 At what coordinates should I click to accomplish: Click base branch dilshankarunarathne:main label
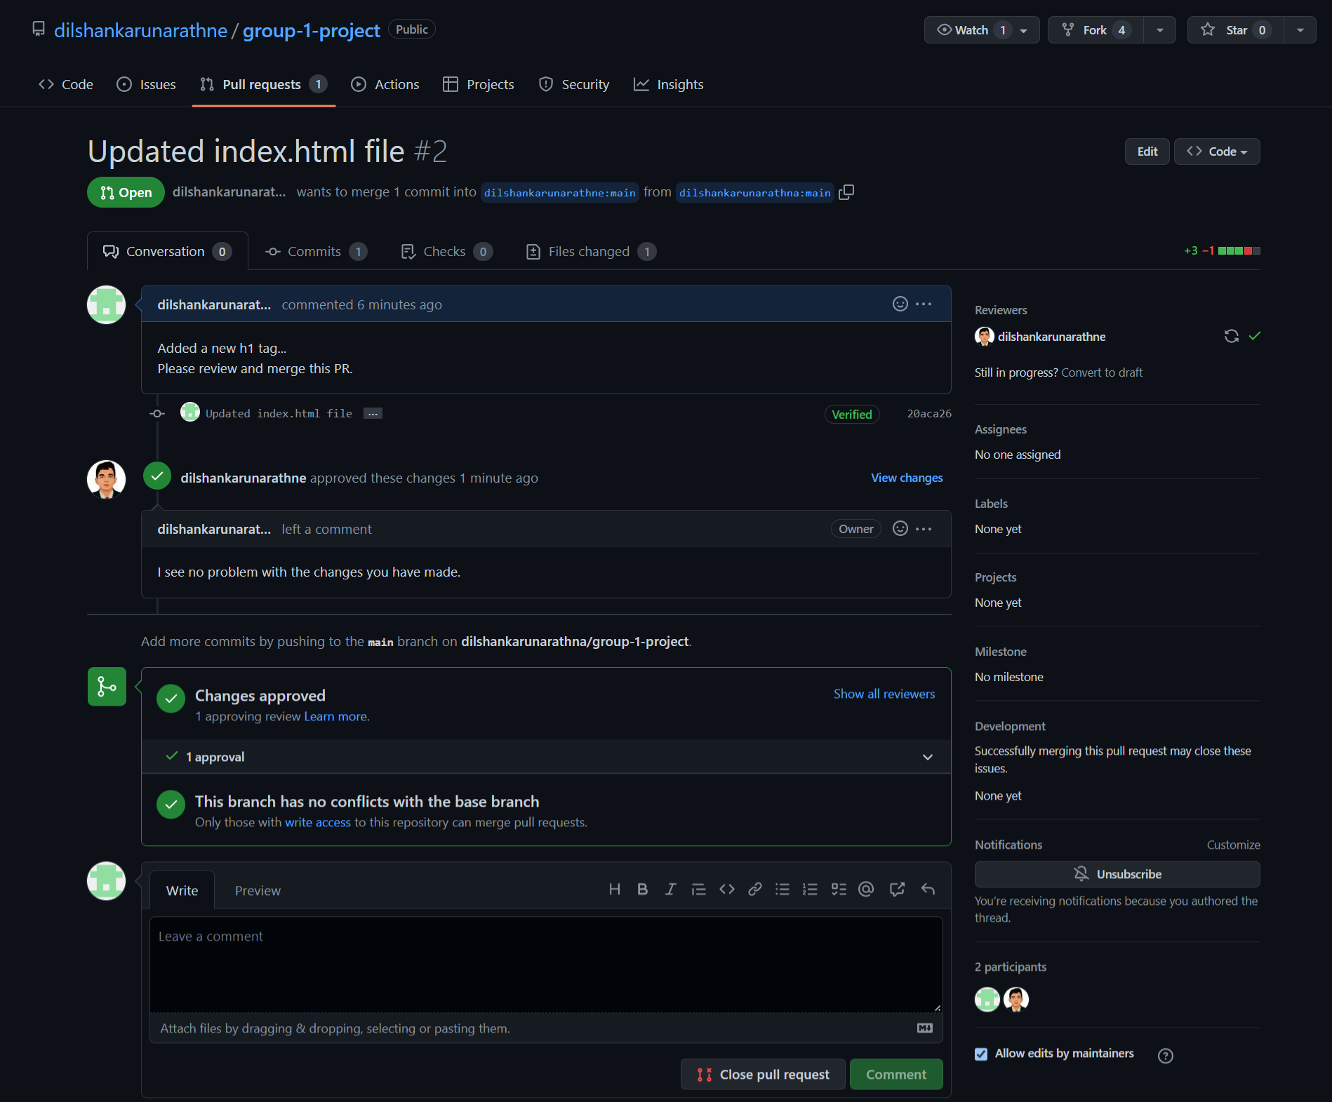(559, 193)
